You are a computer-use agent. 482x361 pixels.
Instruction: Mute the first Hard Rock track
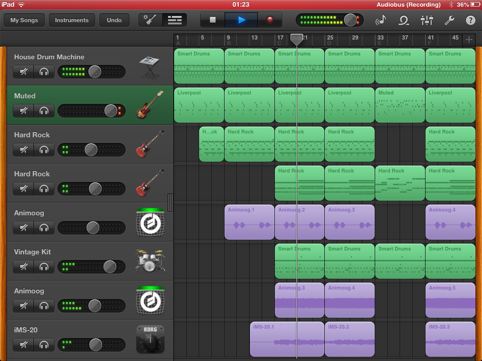pyautogui.click(x=24, y=150)
